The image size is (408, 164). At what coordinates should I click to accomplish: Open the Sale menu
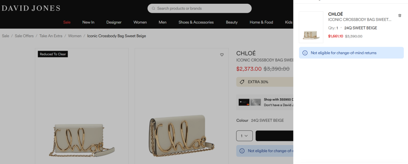click(67, 22)
